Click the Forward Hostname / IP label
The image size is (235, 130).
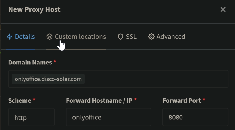(99, 101)
